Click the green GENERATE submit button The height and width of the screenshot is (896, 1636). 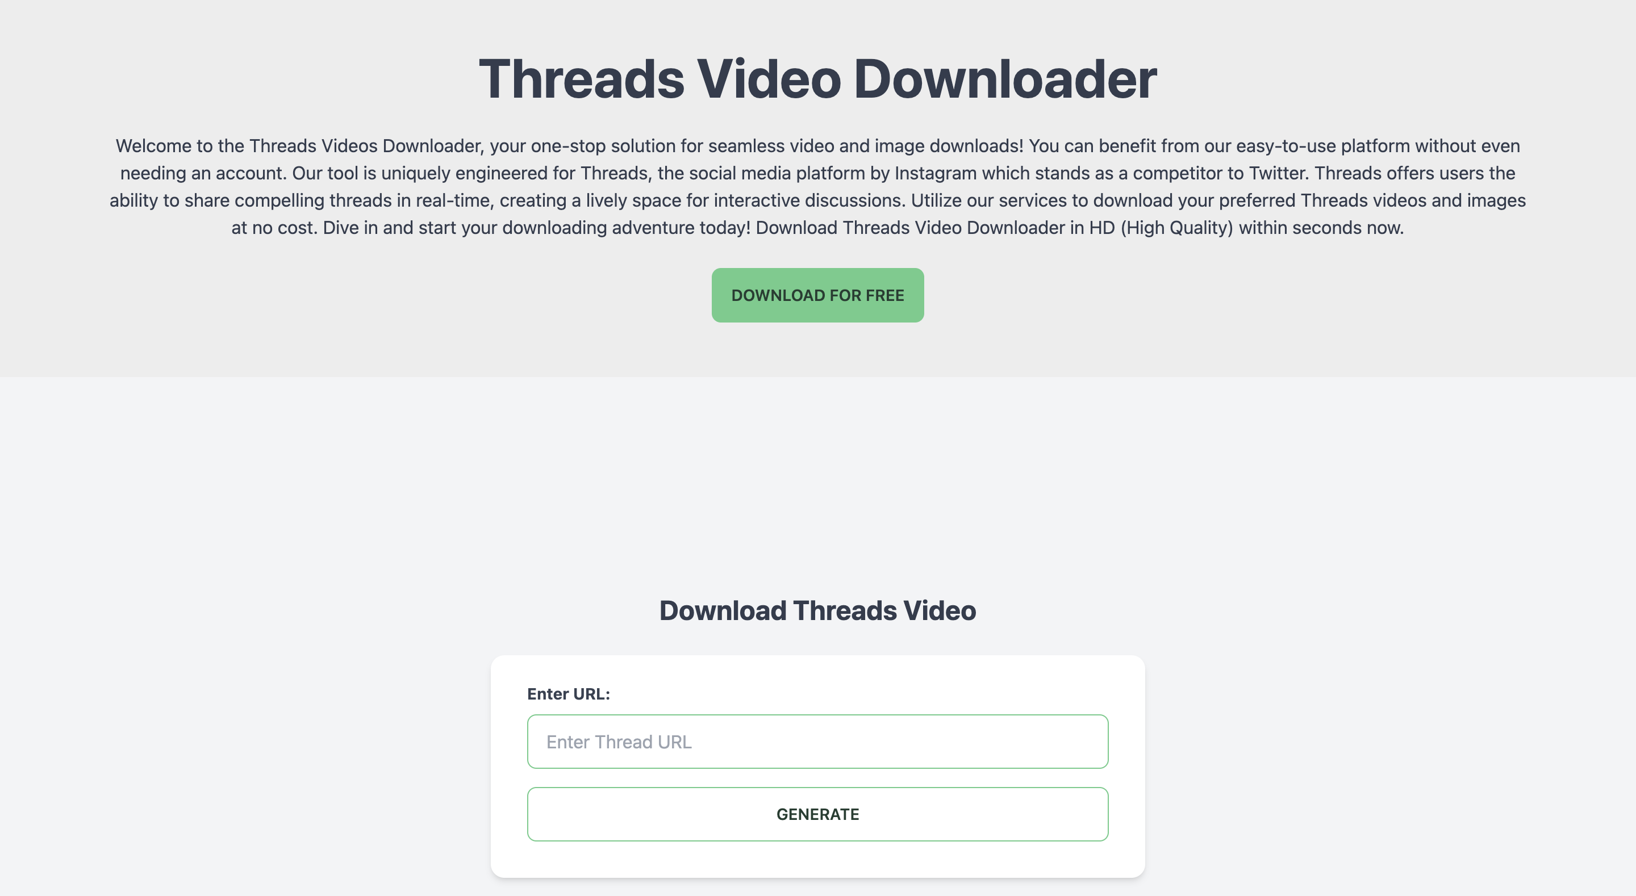pos(817,814)
